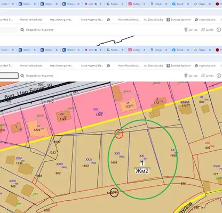Click the orange building numbered 1141

point(64,117)
